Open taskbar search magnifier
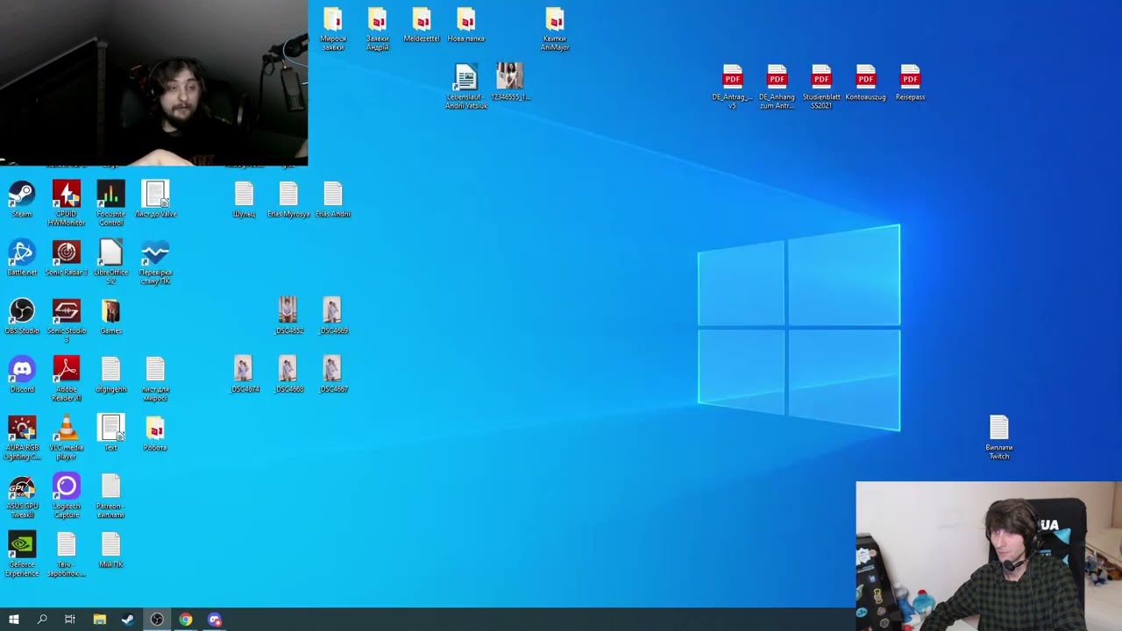Image resolution: width=1122 pixels, height=631 pixels. 42,620
